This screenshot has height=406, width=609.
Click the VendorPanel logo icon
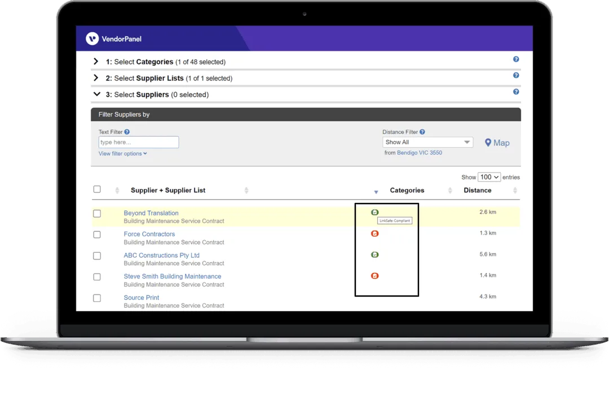(x=92, y=38)
